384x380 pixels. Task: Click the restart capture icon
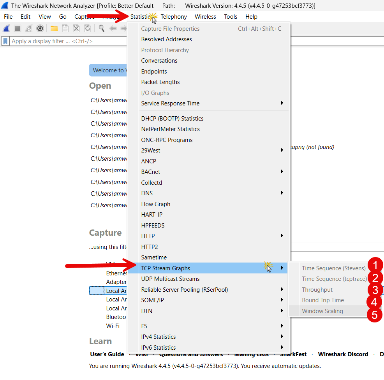29,28
